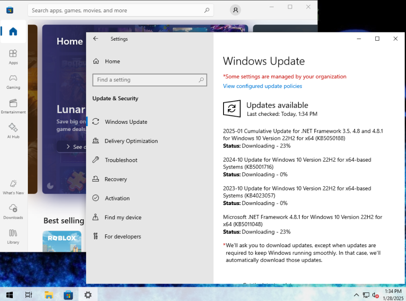Select the KB5011048 .NET Framework entry
The height and width of the screenshot is (301, 406).
tap(302, 224)
